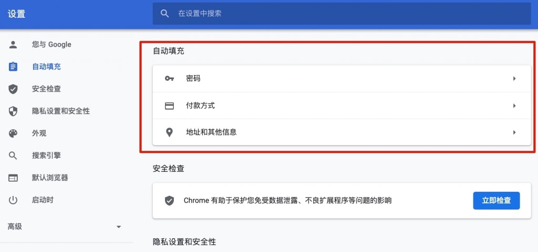
Task: Click the browser window icon for 默认浏览器
Action: pyautogui.click(x=13, y=178)
